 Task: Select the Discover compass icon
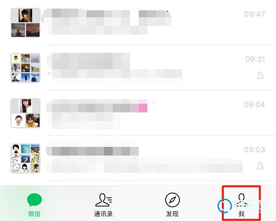point(172,200)
